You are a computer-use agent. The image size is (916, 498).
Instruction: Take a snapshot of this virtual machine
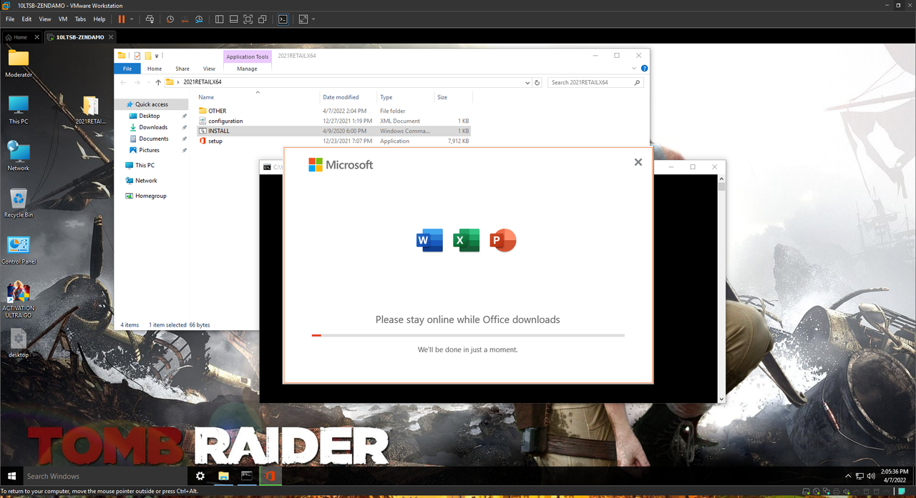click(170, 19)
